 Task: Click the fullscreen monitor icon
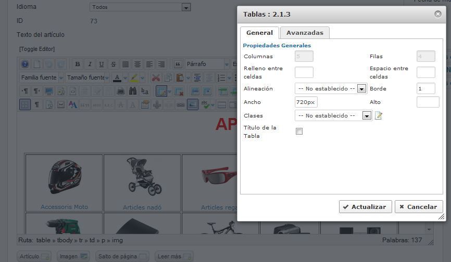[49, 91]
